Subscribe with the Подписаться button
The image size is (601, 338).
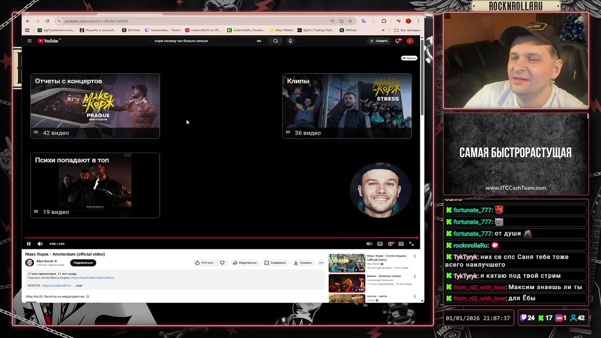click(83, 263)
